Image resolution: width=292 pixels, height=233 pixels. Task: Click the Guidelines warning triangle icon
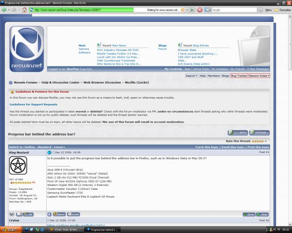pos(12,92)
